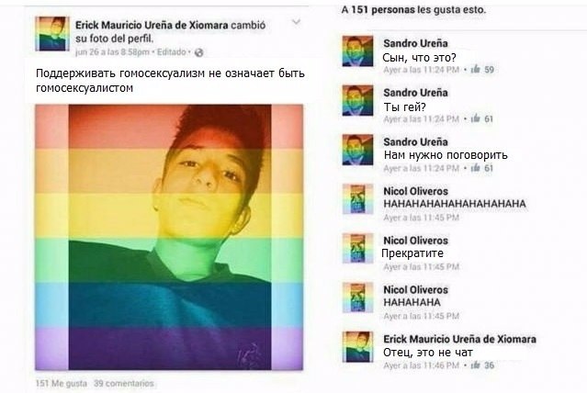The image size is (587, 393).
Task: Open Sandro Ureña's avatar on first comment
Action: tap(358, 51)
